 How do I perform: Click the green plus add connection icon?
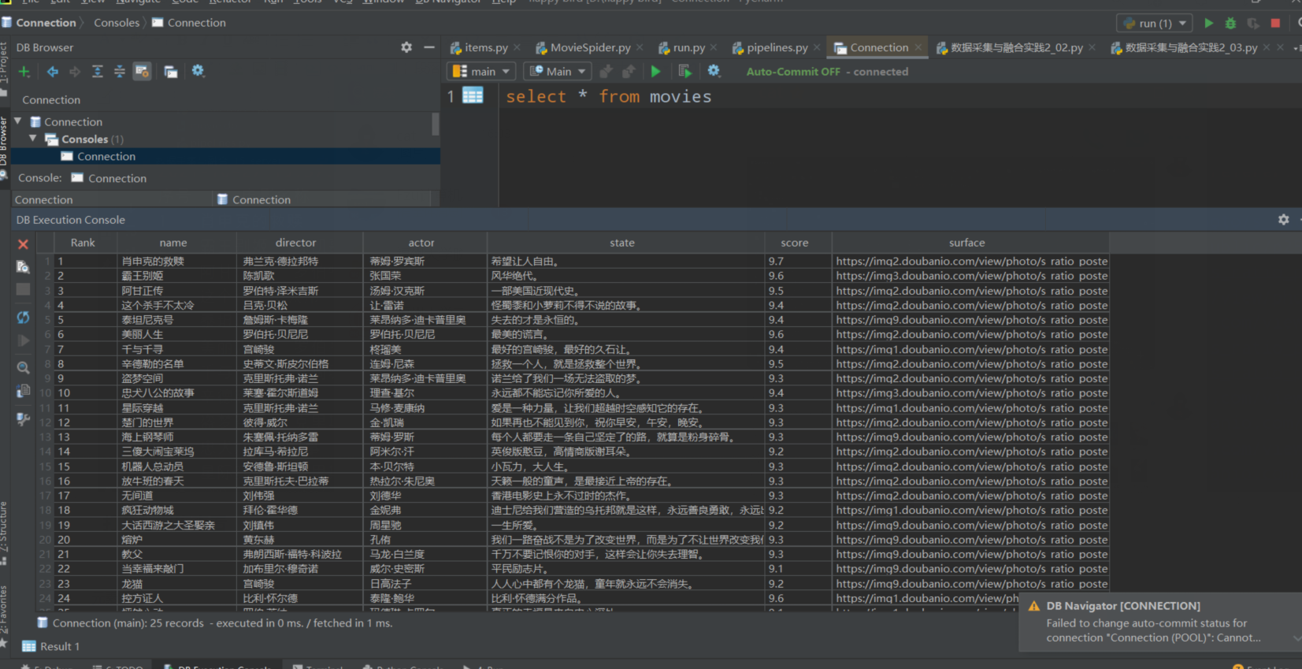(x=24, y=72)
